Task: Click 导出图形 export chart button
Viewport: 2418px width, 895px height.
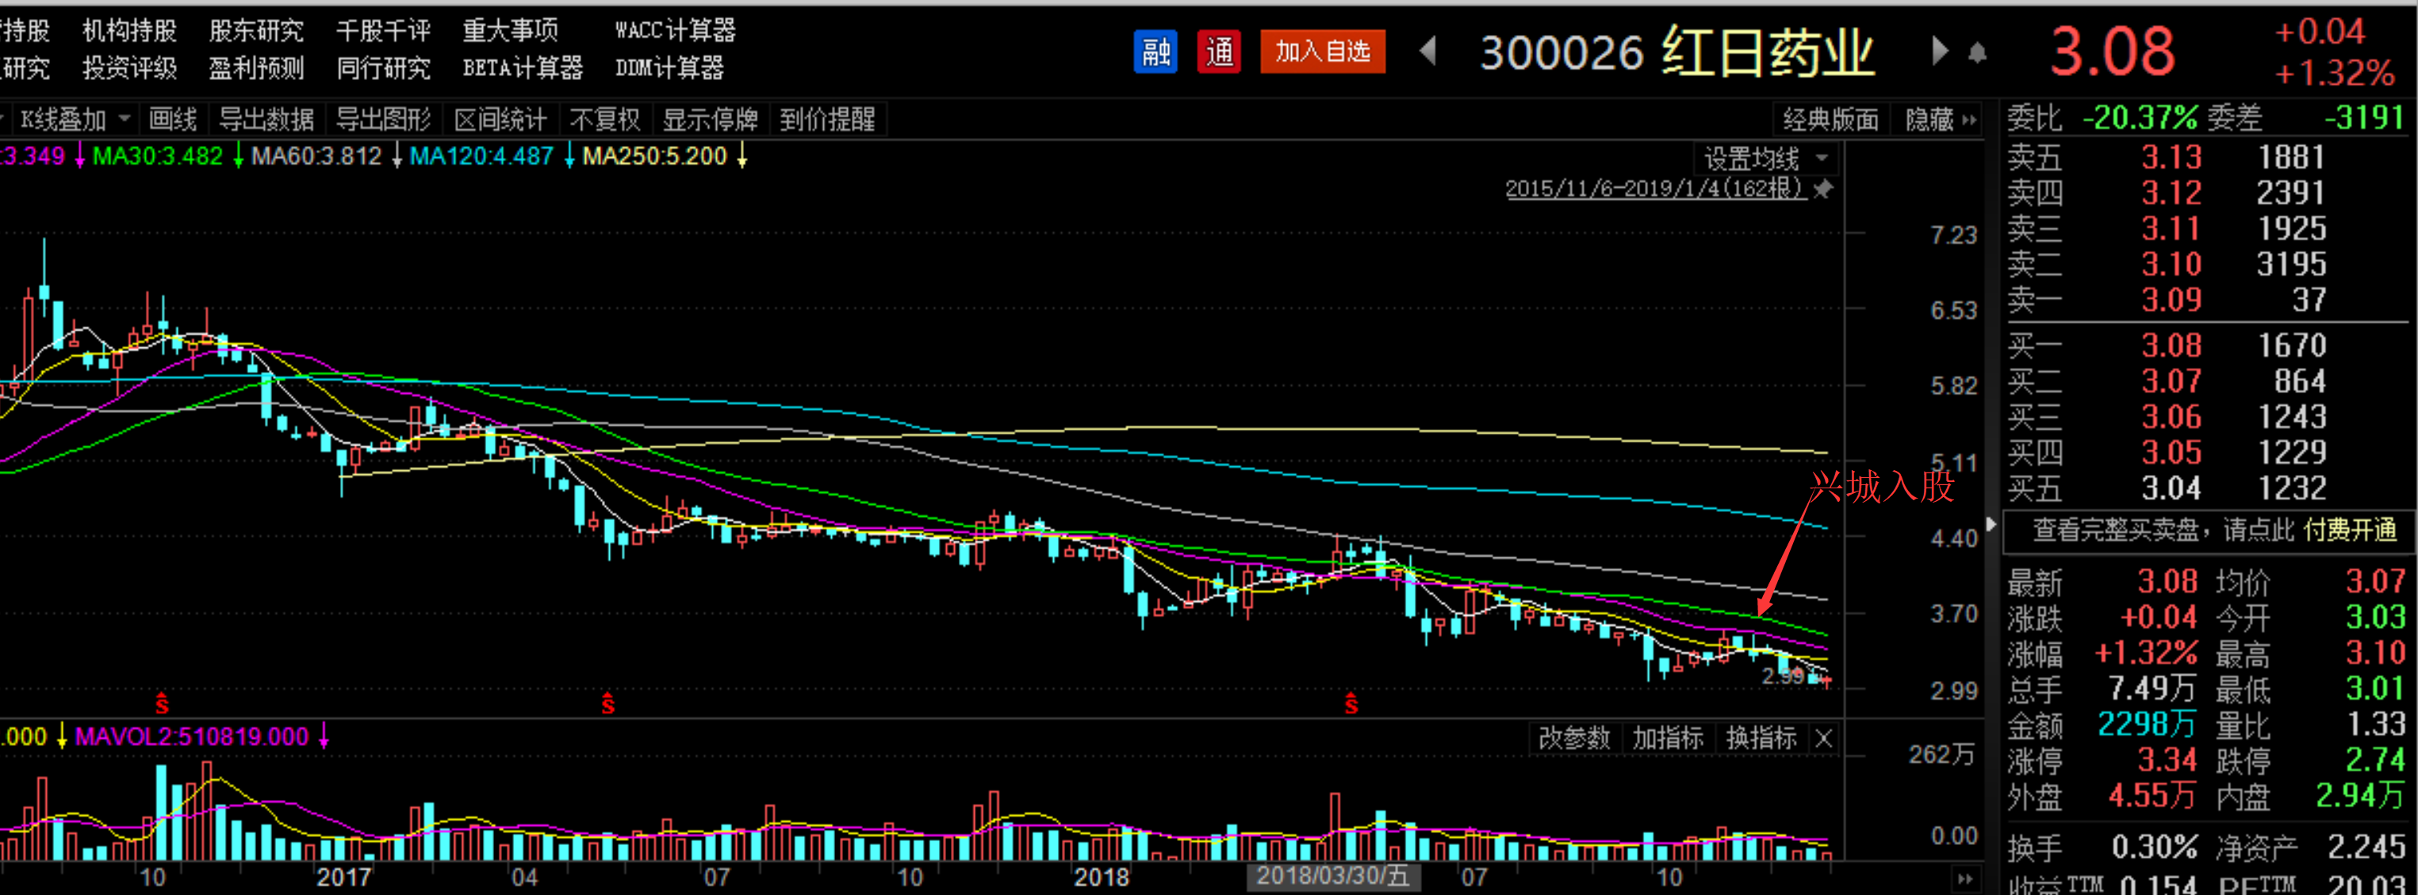Action: 383,120
